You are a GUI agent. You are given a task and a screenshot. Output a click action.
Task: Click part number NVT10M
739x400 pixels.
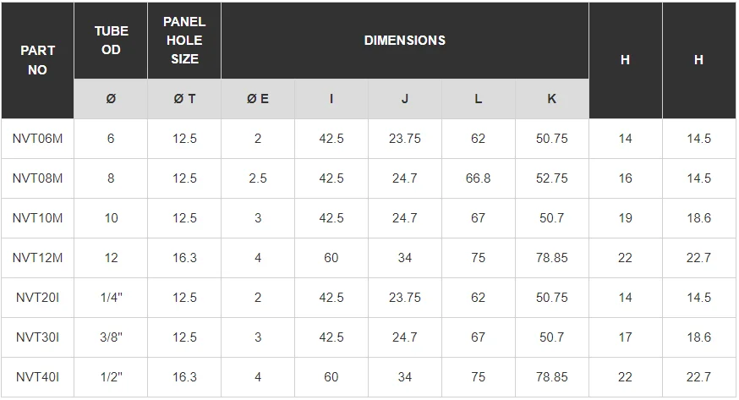(38, 218)
